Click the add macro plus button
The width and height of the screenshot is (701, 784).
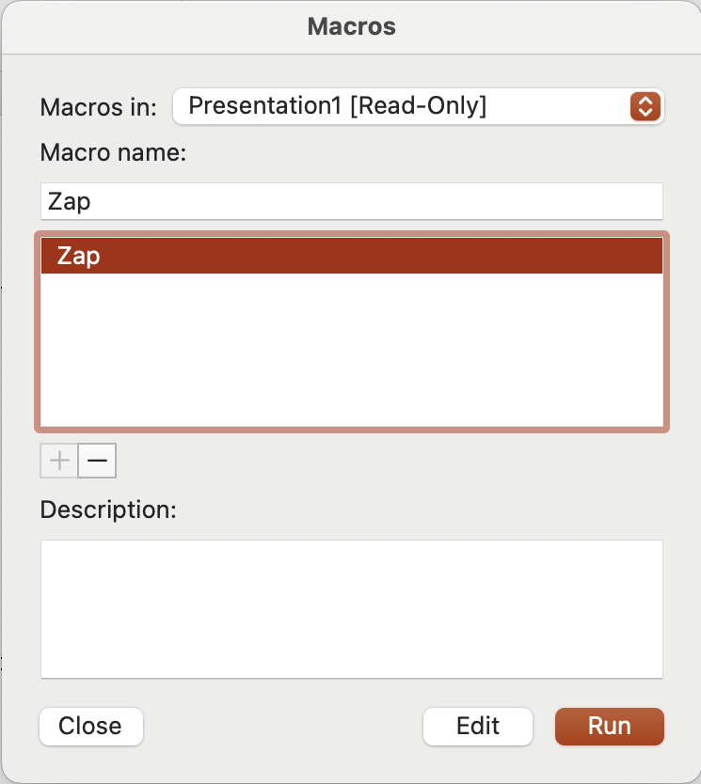pos(59,461)
